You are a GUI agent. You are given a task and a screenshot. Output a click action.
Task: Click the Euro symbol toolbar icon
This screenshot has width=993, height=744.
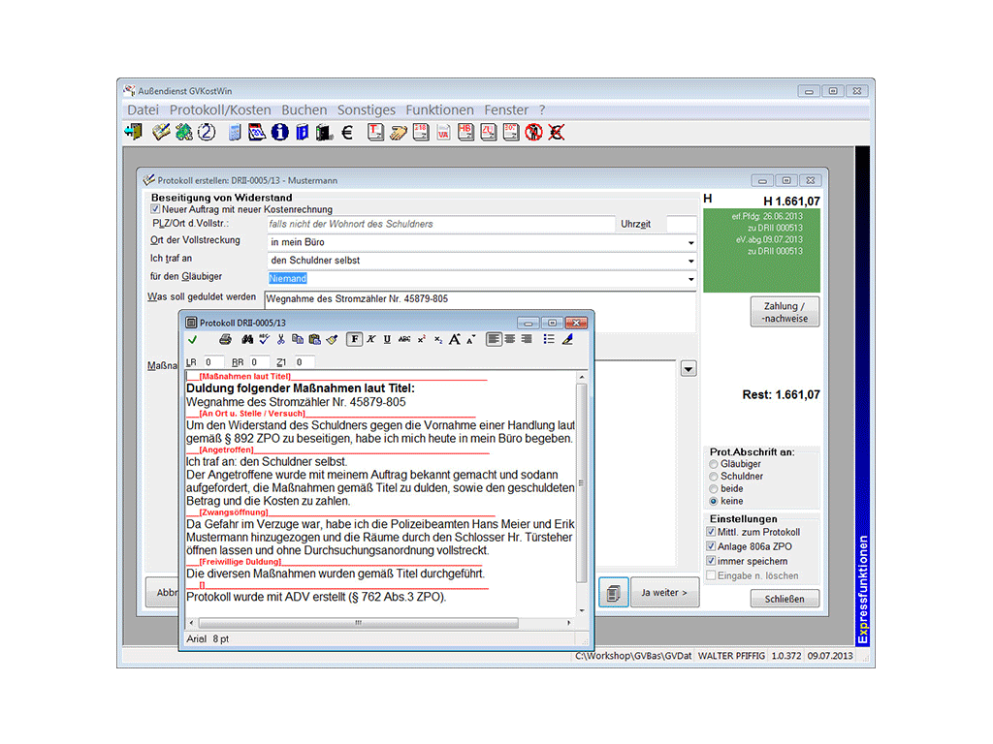[347, 133]
